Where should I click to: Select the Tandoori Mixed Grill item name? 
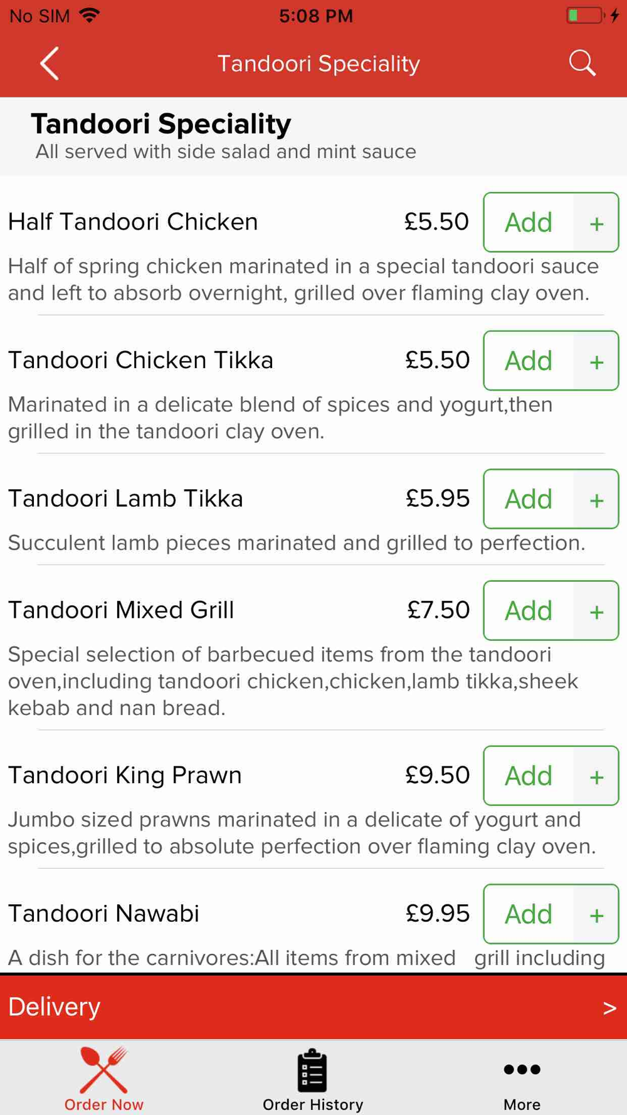coord(121,610)
